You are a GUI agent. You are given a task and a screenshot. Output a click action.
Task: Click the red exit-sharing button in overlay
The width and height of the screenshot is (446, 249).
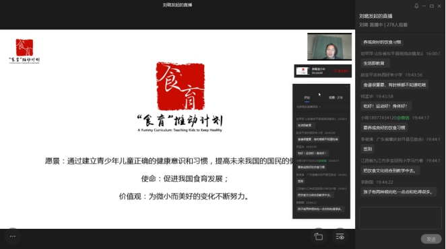click(x=341, y=71)
